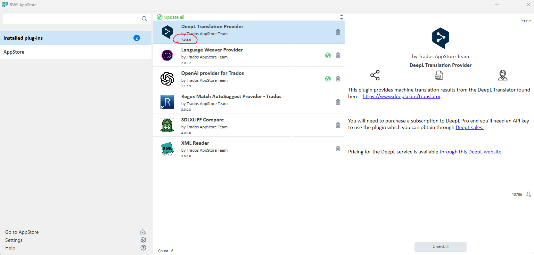The height and width of the screenshot is (255, 534).
Task: Open Settings in bottom-left sidebar
Action: tap(14, 240)
